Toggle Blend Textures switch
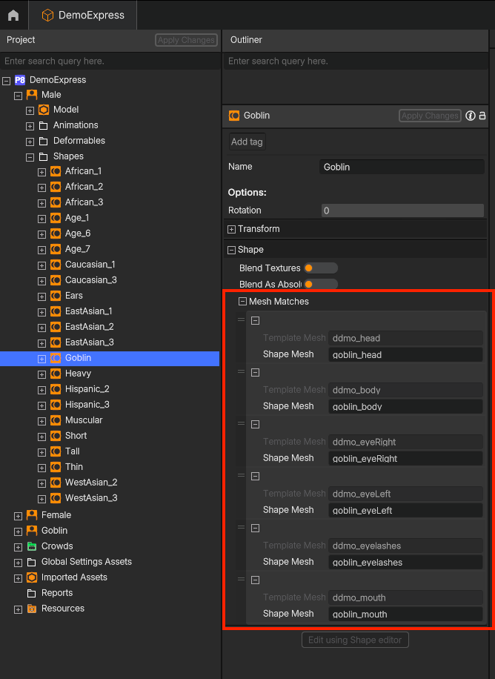 point(320,268)
